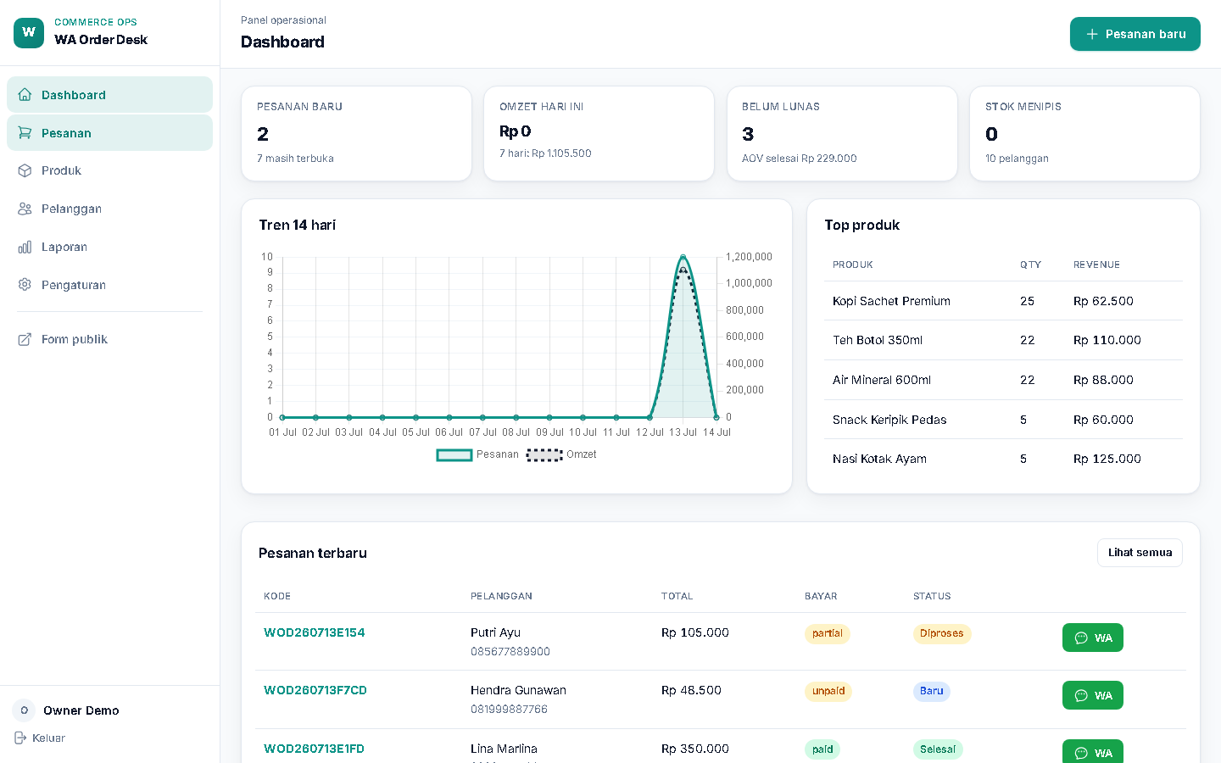Click the Pesanan baru button
1221x763 pixels.
coord(1135,34)
